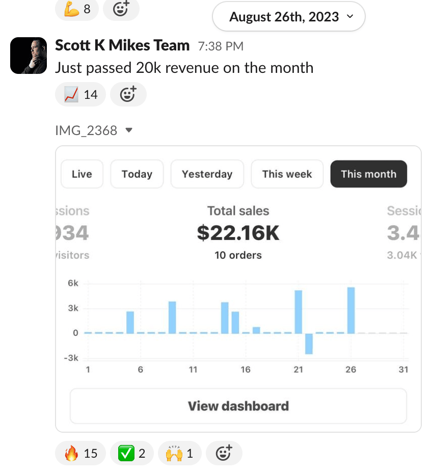Click the View dashboard button
Screen dimensions: 432x474
238,406
